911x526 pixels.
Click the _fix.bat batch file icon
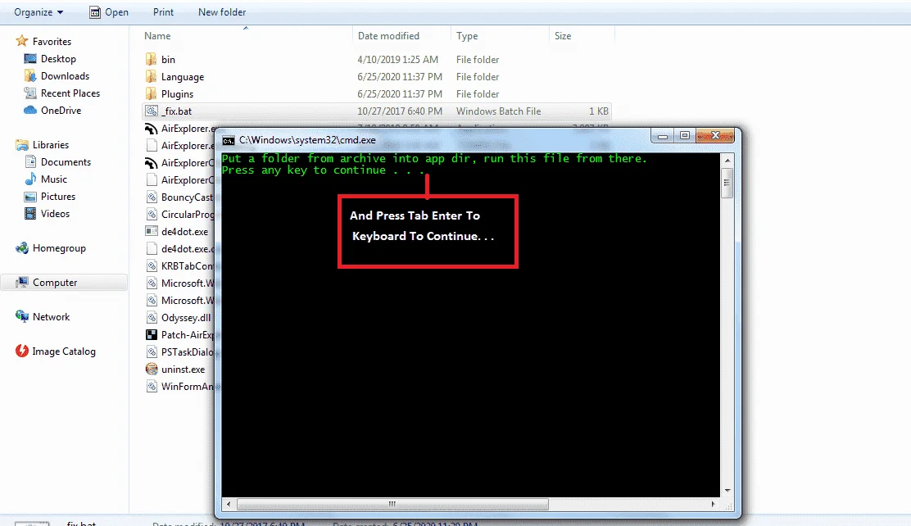151,111
